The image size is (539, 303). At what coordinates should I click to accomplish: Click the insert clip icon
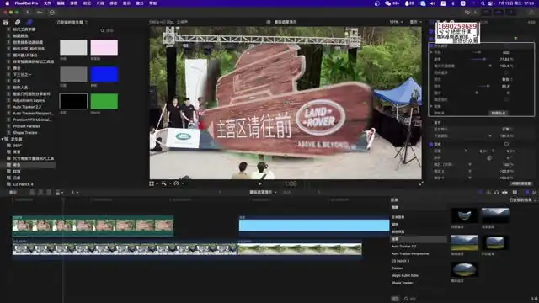pyautogui.click(x=40, y=193)
